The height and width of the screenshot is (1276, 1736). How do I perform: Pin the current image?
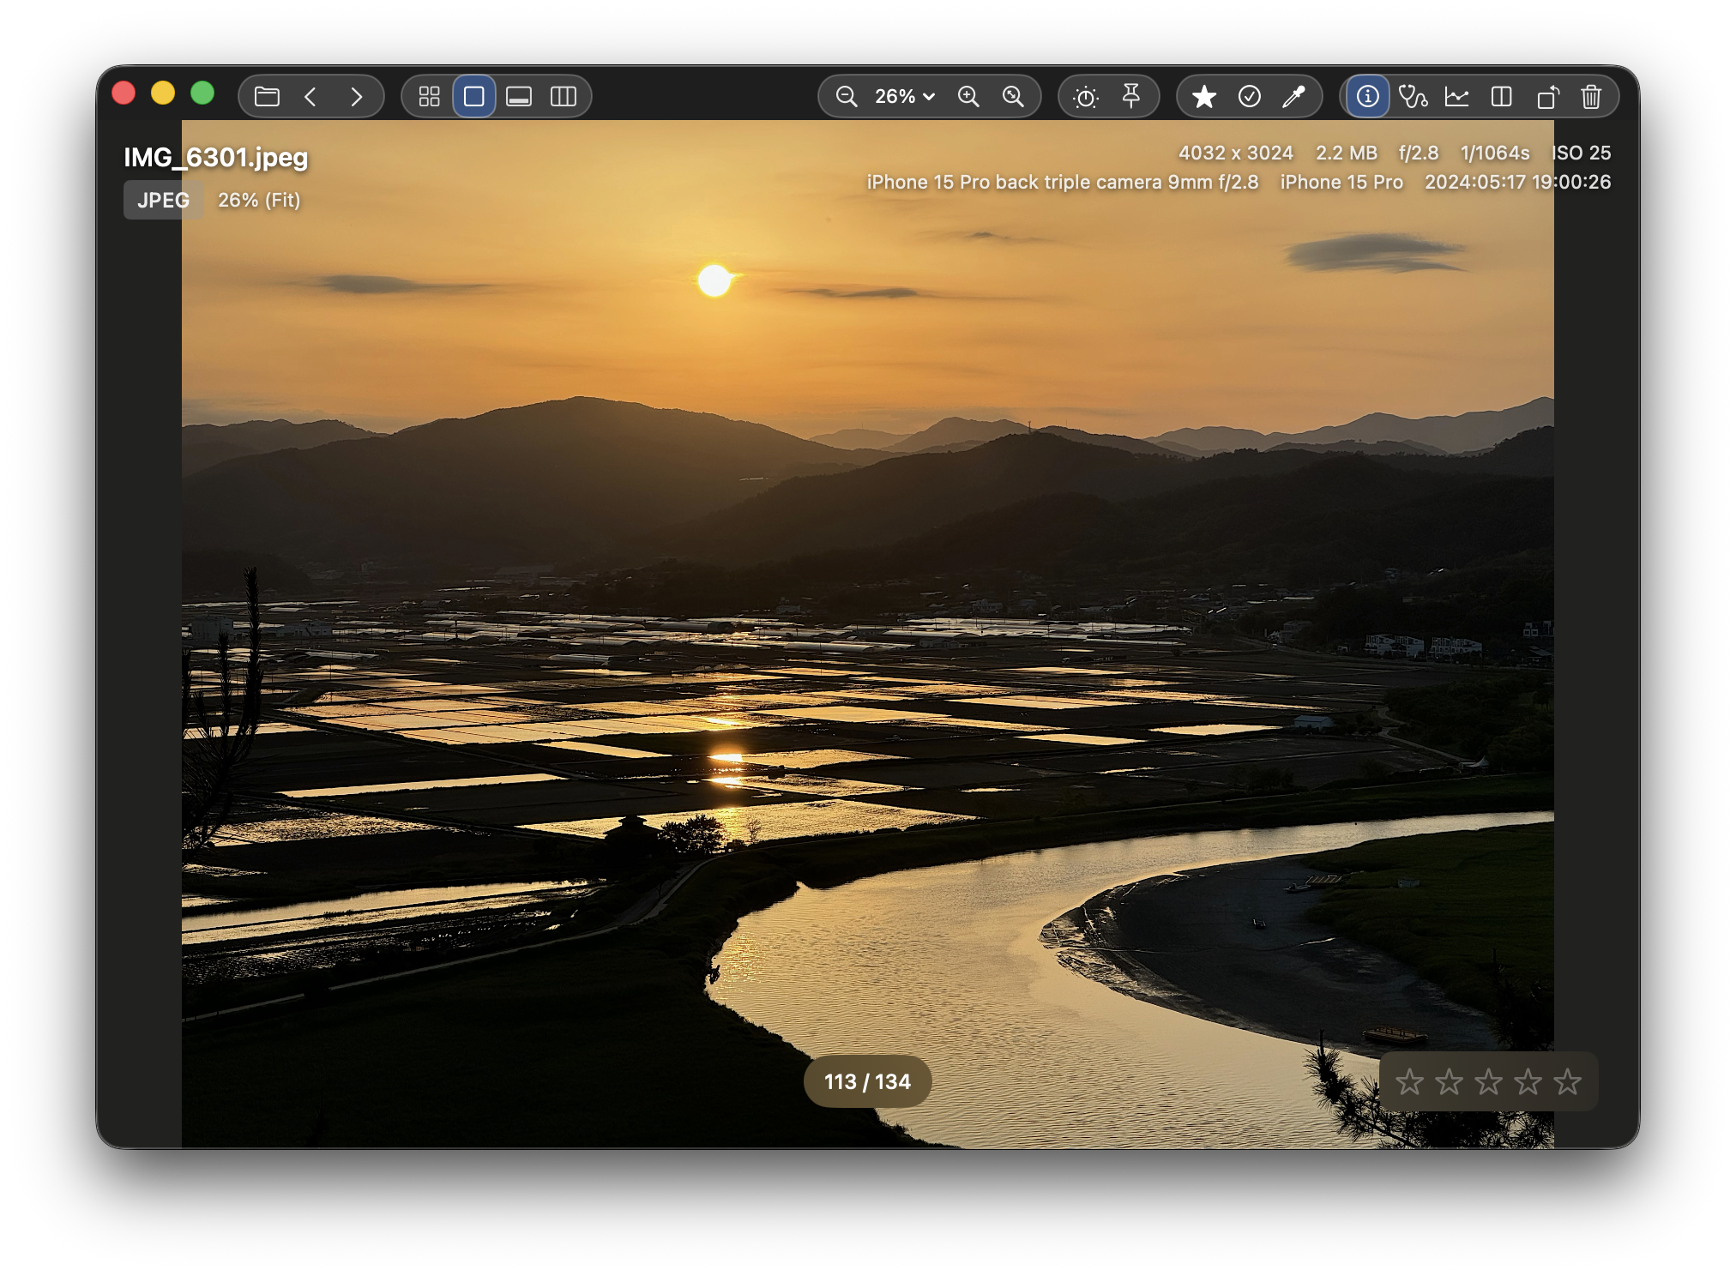point(1131,96)
